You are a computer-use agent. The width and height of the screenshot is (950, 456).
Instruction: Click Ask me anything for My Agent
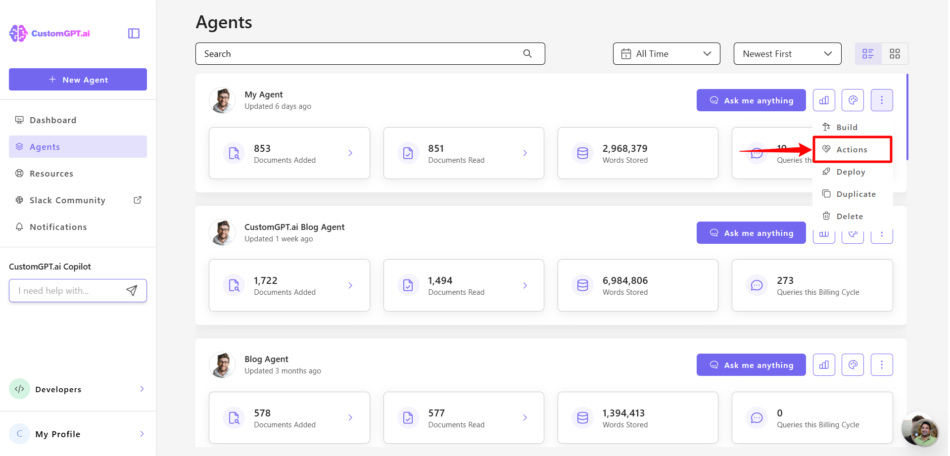[751, 100]
